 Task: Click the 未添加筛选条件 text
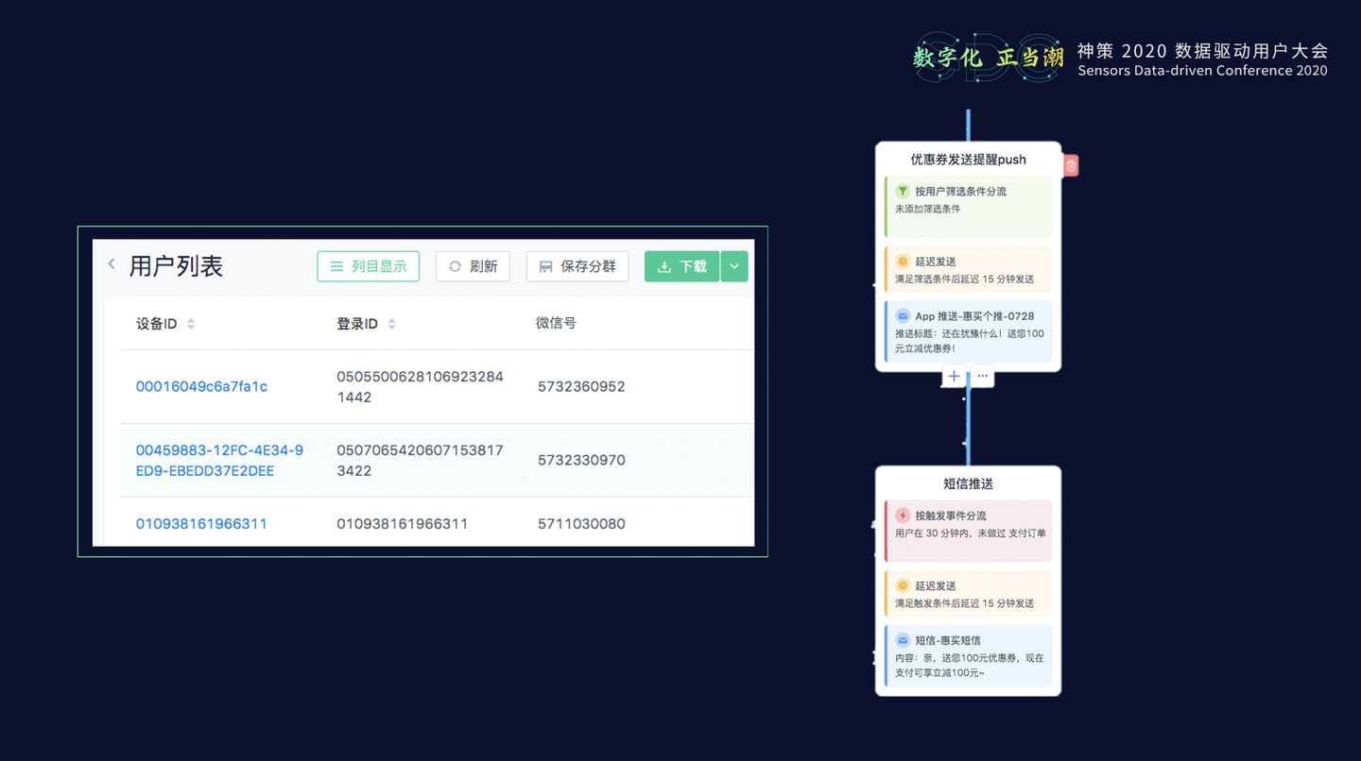point(928,209)
